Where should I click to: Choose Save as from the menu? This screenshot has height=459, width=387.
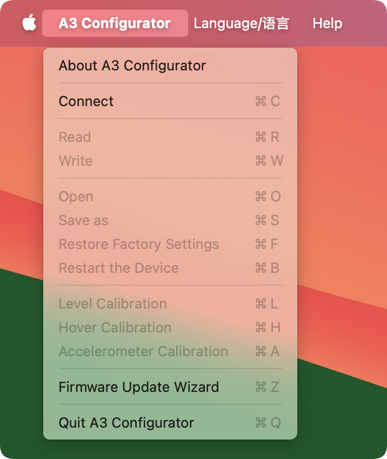click(83, 220)
